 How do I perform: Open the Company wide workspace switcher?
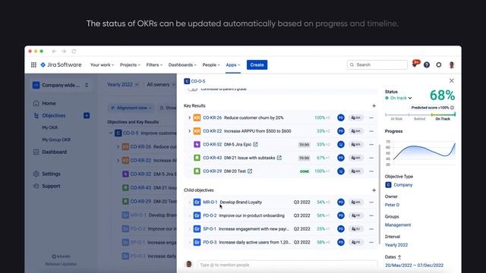click(x=61, y=85)
